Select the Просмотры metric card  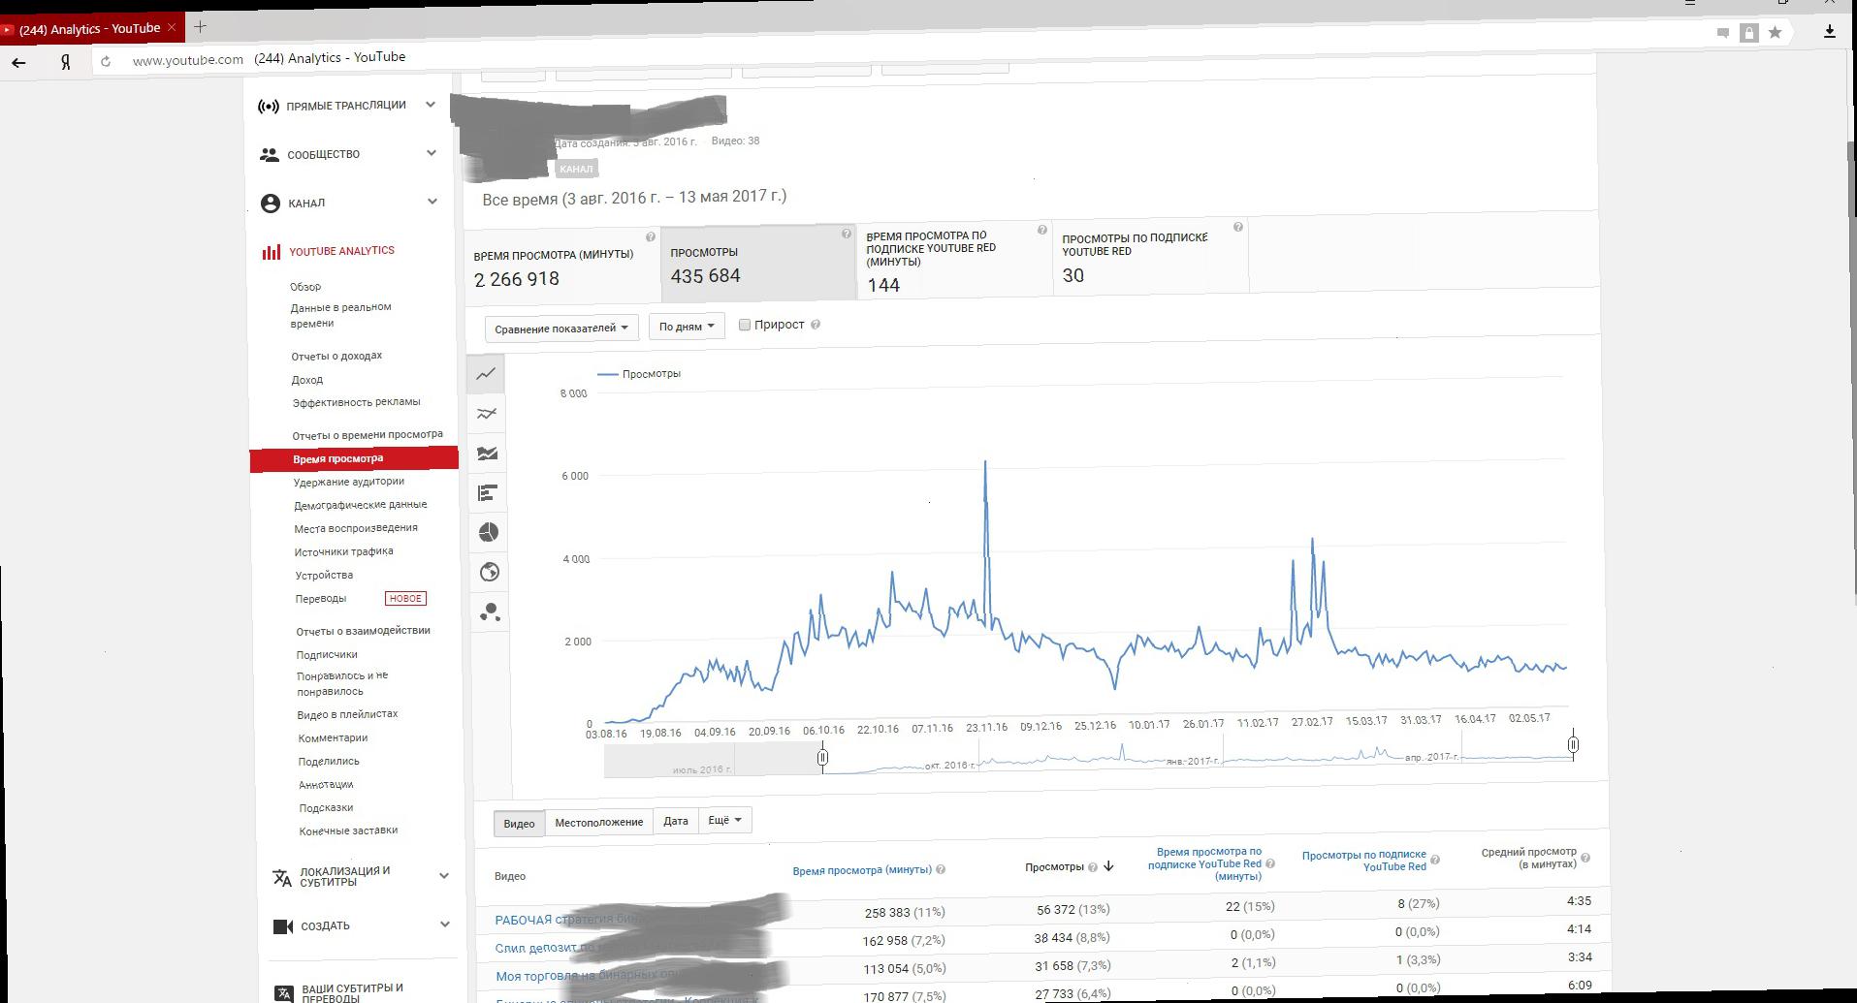click(x=757, y=263)
